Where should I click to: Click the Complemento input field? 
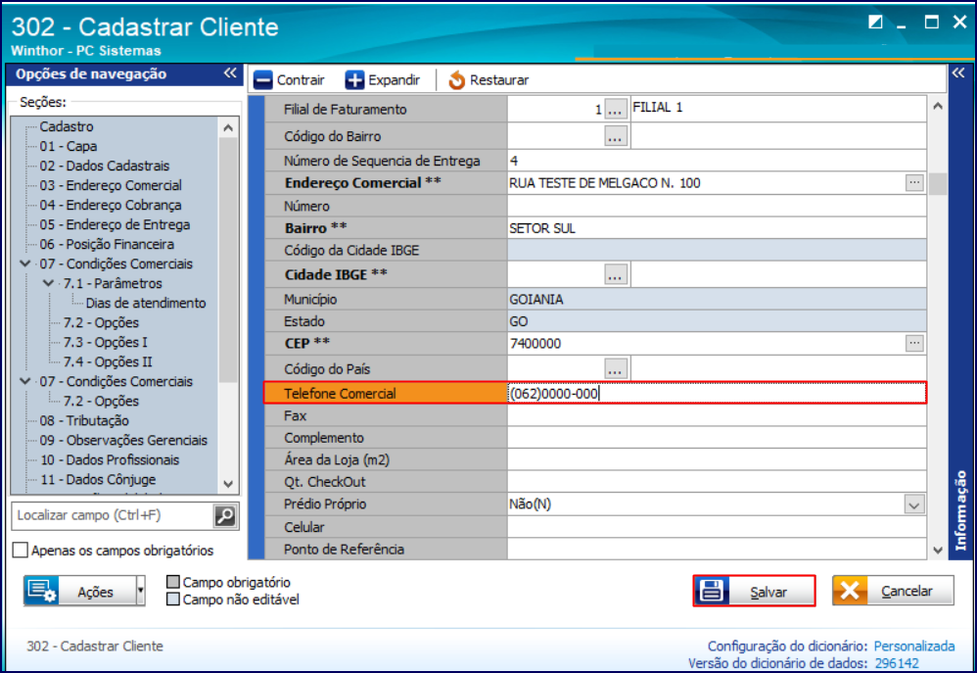click(717, 438)
